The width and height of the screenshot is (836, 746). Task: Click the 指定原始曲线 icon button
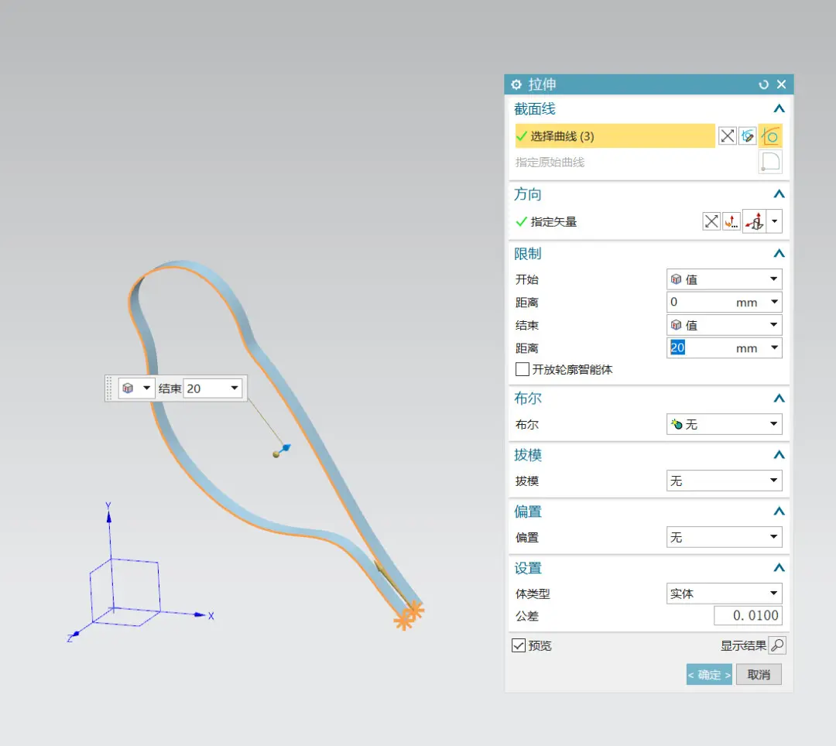click(x=770, y=162)
